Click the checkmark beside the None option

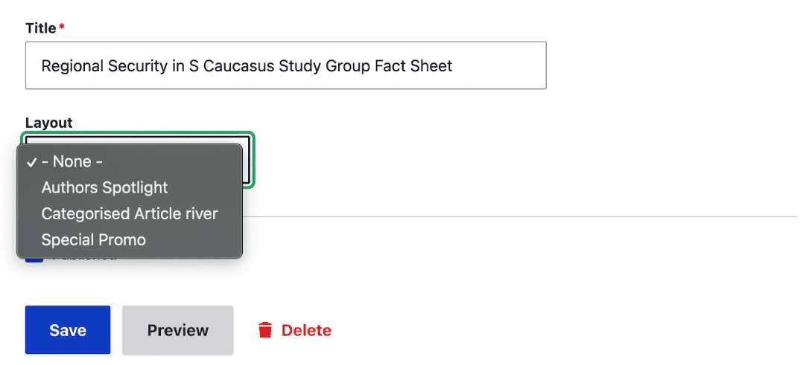click(x=31, y=162)
